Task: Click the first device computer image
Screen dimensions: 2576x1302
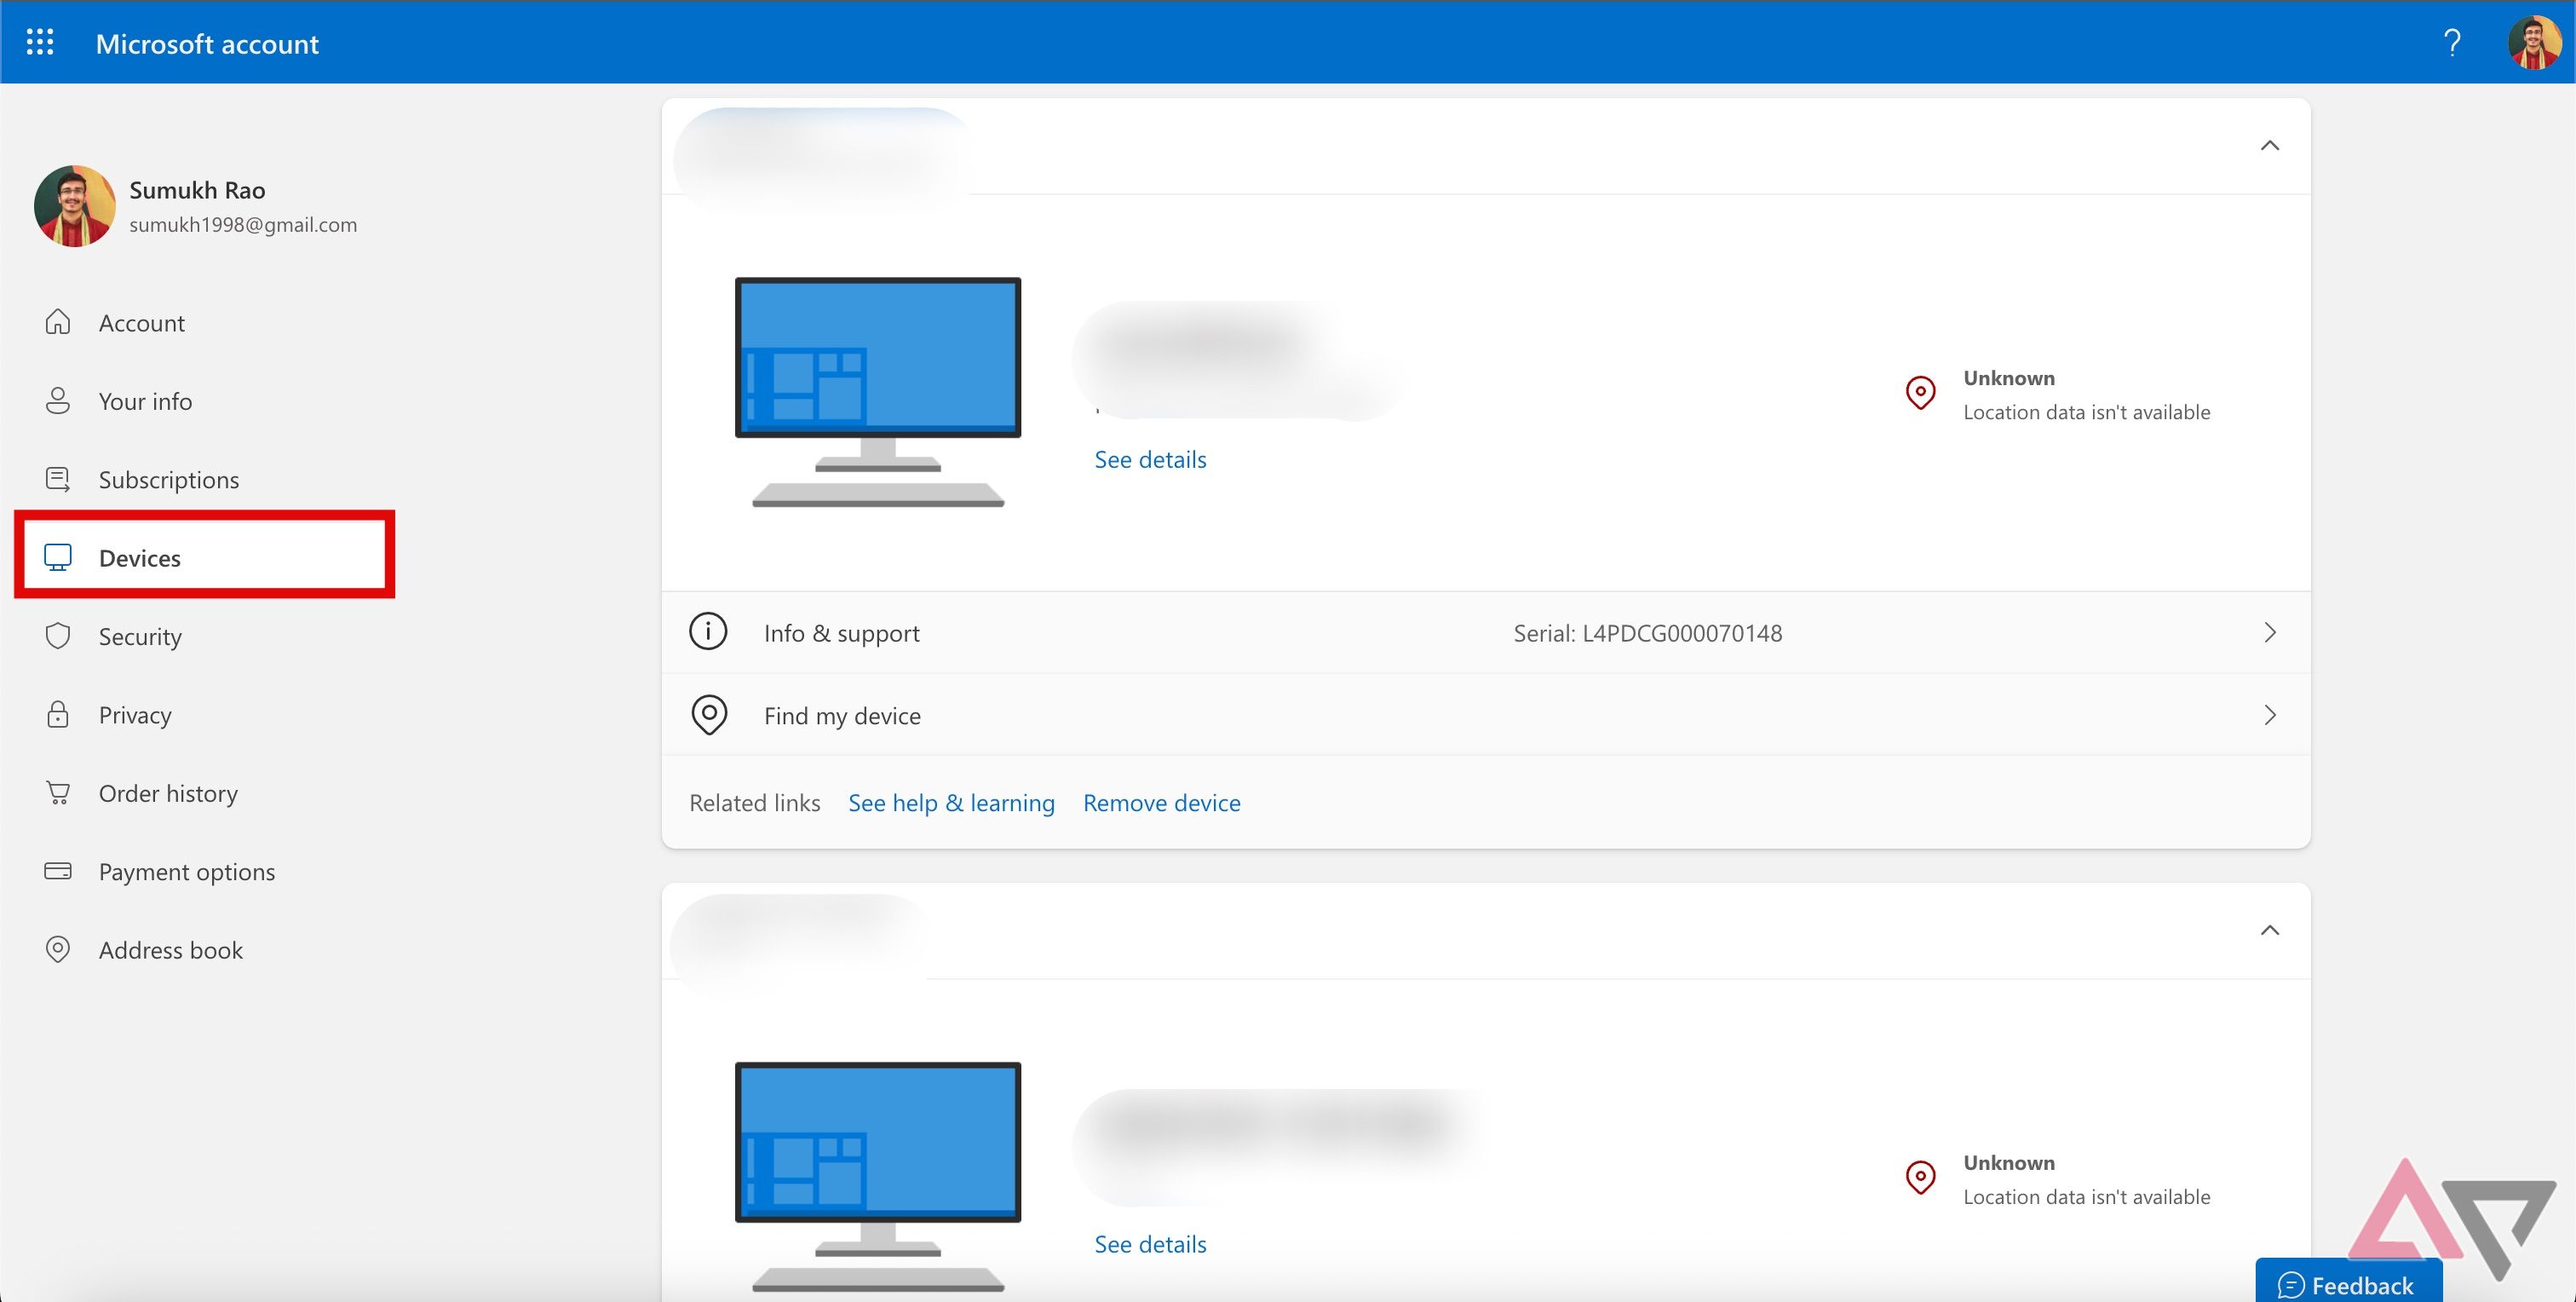Action: pyautogui.click(x=878, y=392)
